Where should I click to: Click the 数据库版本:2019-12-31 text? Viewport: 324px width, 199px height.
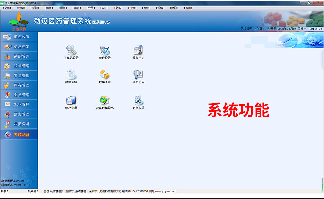click(17, 181)
